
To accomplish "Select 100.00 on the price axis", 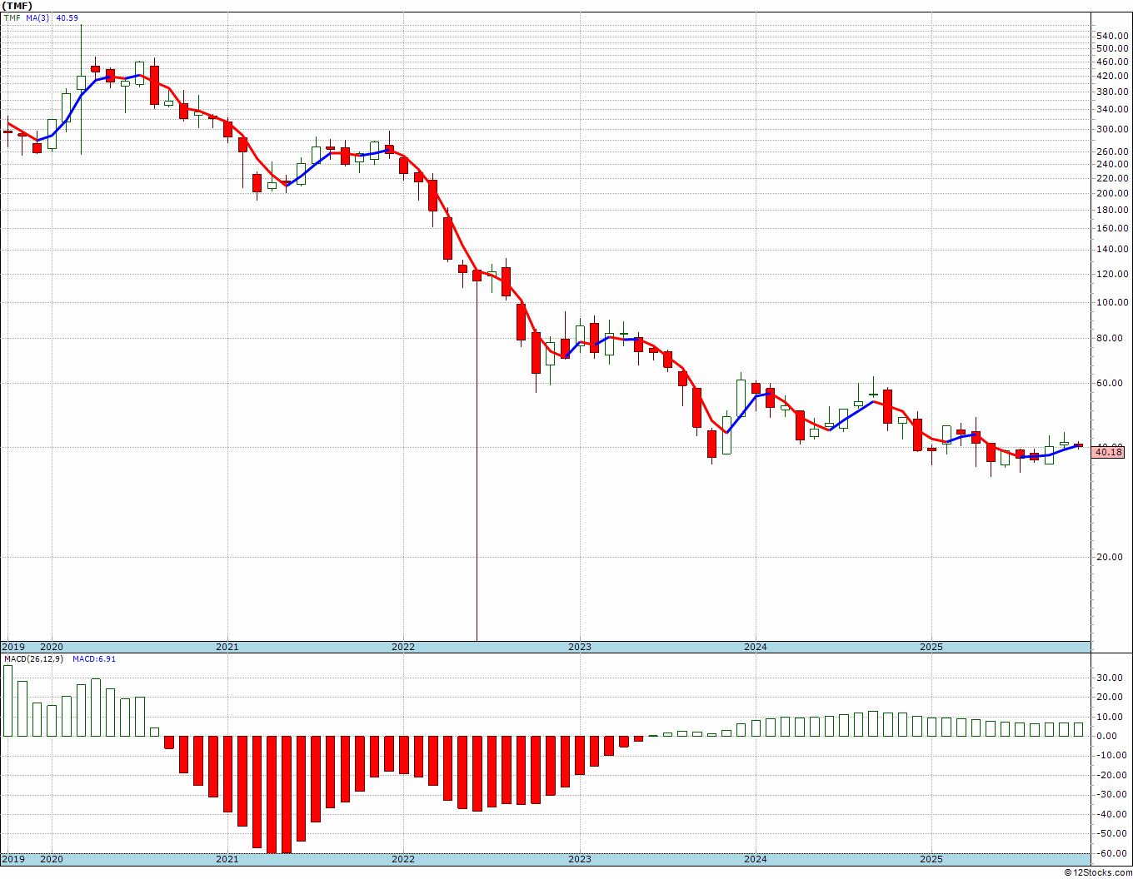I will (x=1113, y=303).
